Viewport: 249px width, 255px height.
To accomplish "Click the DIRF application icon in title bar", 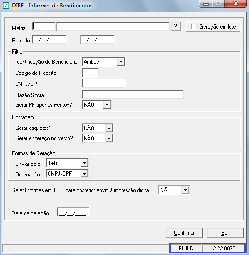I will (x=6, y=6).
